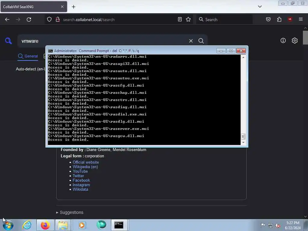Image resolution: width=308 pixels, height=231 pixels.
Task: Maximize the Command Prompt window
Action: click(231, 51)
